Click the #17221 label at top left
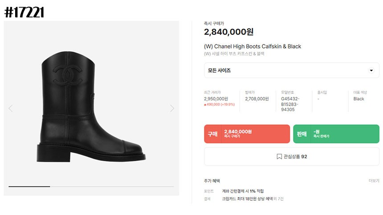The width and height of the screenshot is (383, 215). (24, 12)
